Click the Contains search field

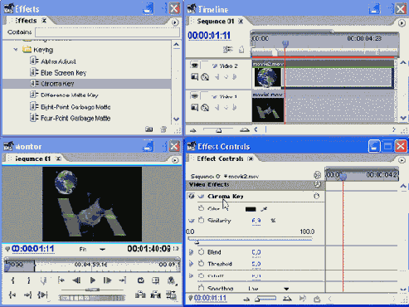coord(107,32)
